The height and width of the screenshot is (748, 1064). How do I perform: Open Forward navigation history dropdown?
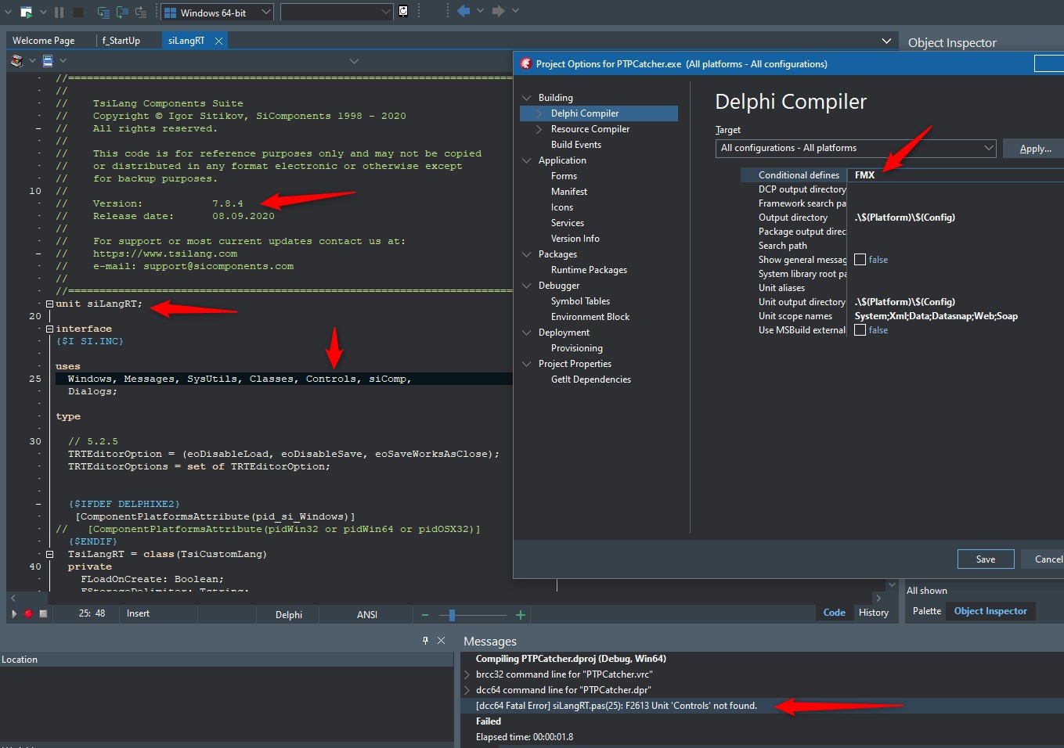click(x=515, y=11)
